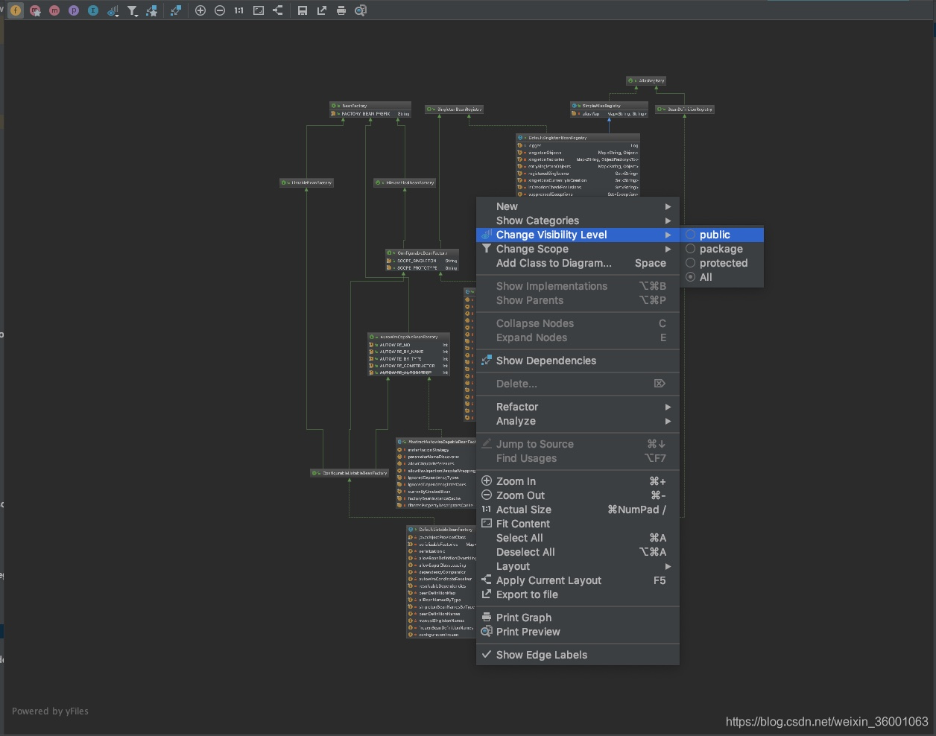This screenshot has width=936, height=736.
Task: Toggle Show Edge Labels check item
Action: point(578,655)
